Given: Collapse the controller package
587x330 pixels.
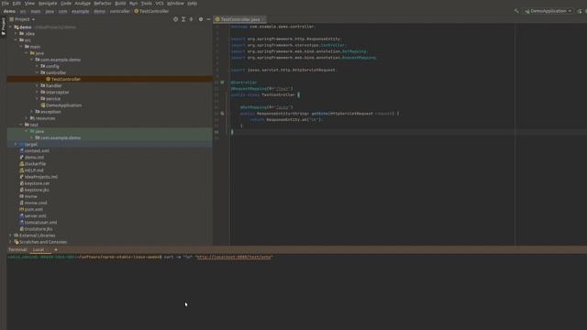Looking at the screenshot, I should pyautogui.click(x=37, y=72).
